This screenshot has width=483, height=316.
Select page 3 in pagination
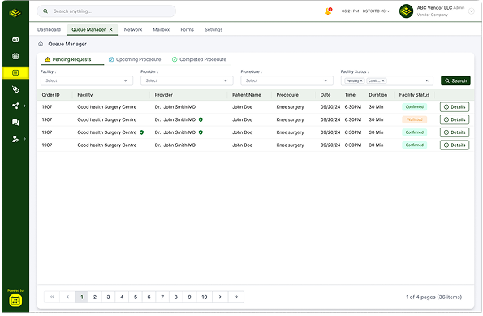tap(109, 297)
